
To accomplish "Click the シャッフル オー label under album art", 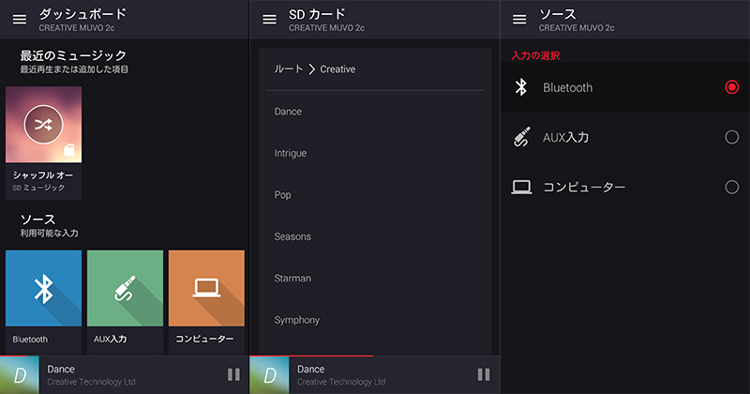I will click(x=43, y=175).
